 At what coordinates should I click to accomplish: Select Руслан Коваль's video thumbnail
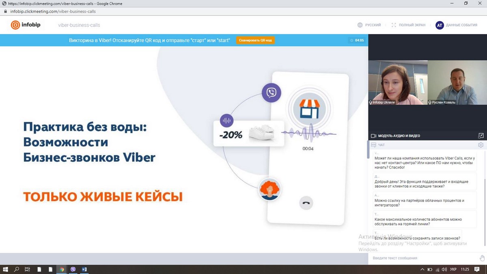coord(457,83)
